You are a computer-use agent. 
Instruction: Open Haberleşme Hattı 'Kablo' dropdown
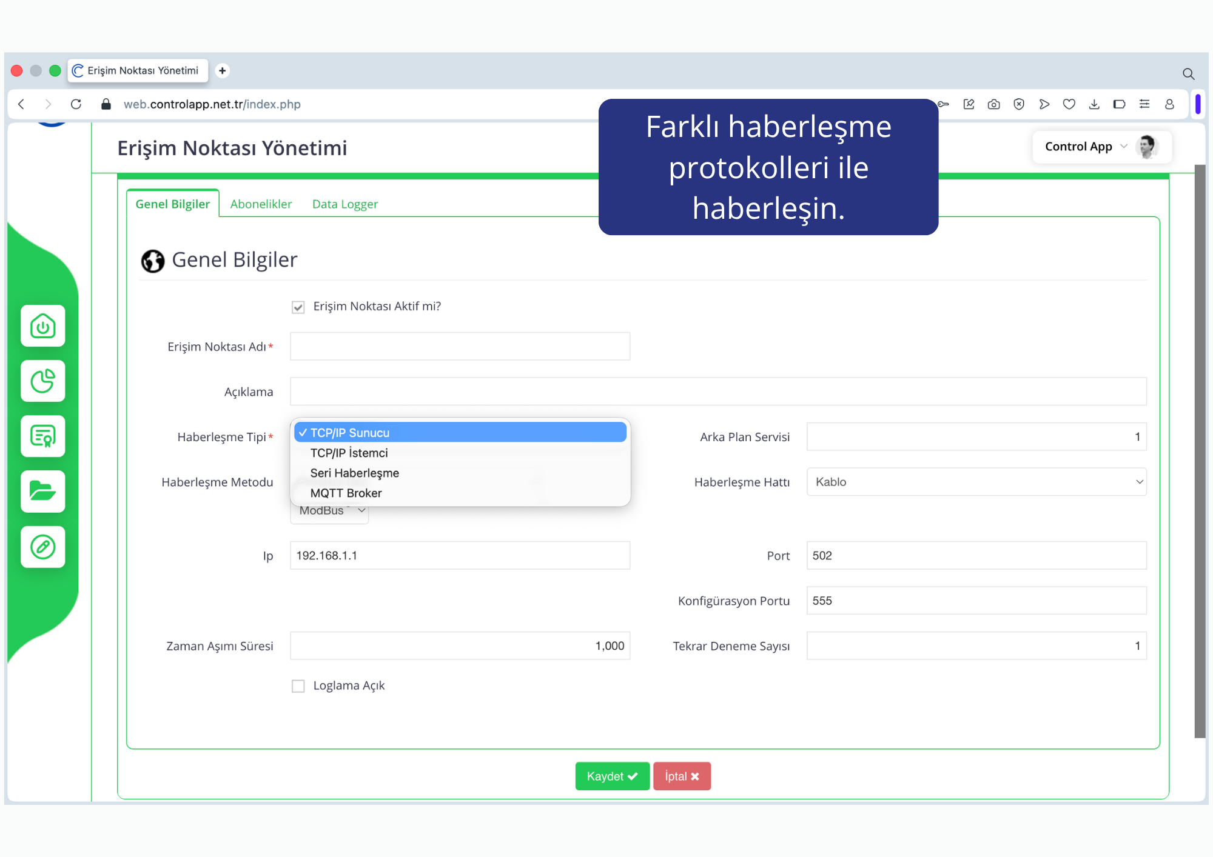pyautogui.click(x=976, y=482)
